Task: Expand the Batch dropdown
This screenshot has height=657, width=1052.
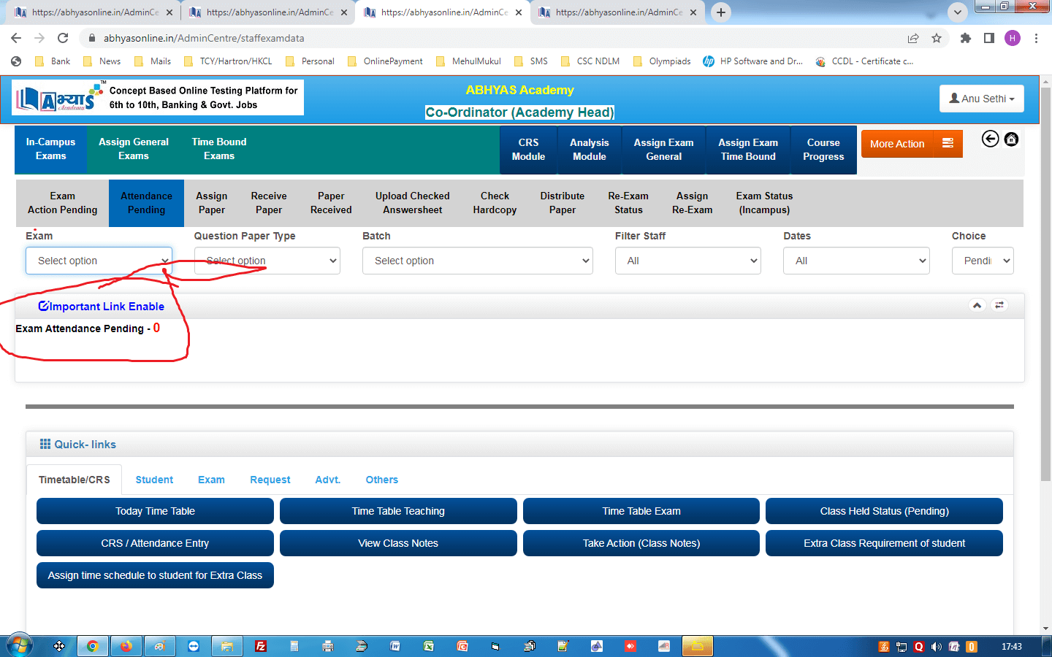Action: point(477,261)
